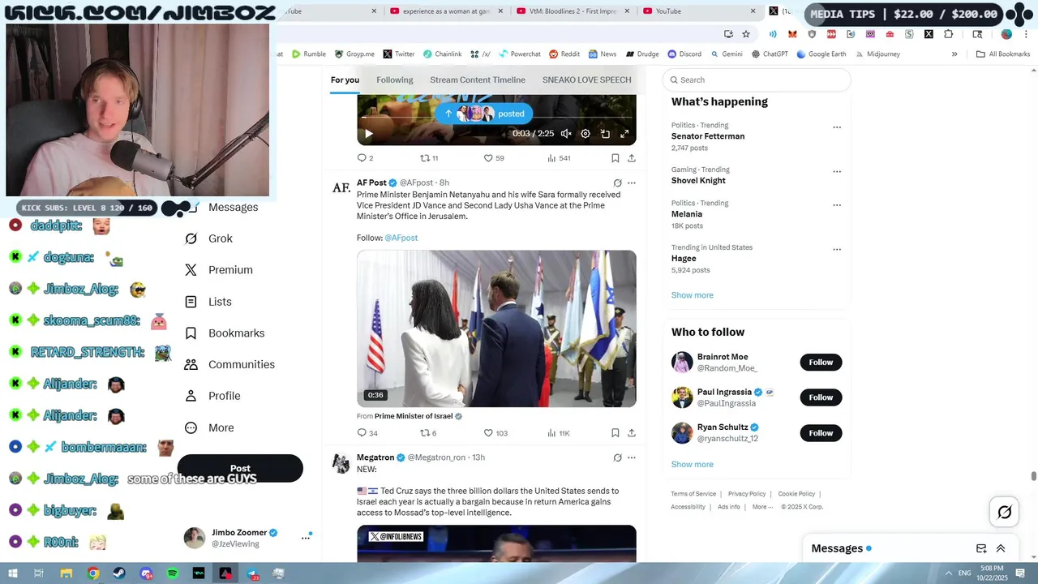Enter fullscreen on the top video
This screenshot has height=584, width=1038.
[x=624, y=134]
